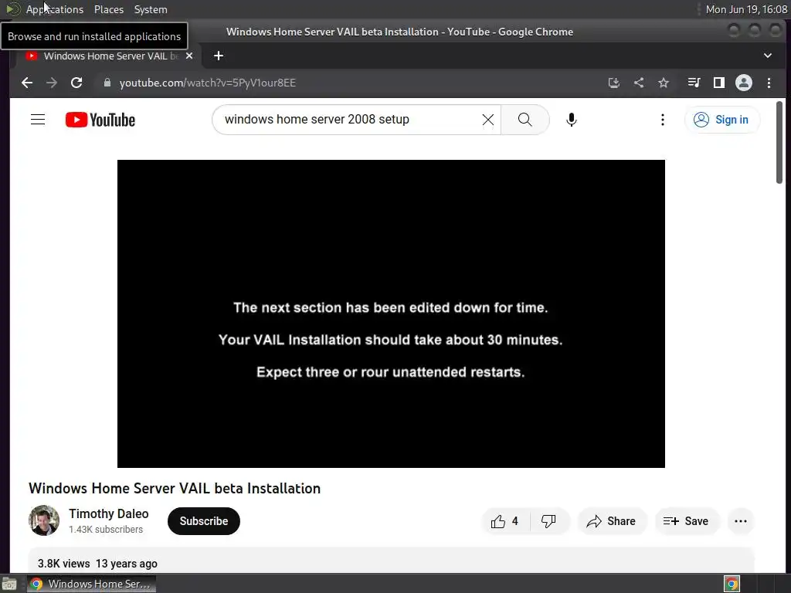This screenshot has width=791, height=593.
Task: Save the video to a playlist
Action: [x=686, y=521]
